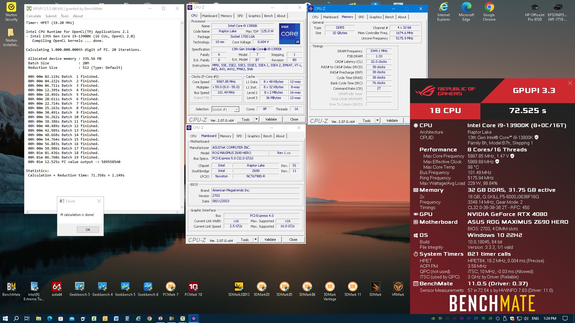Open Microsoft Edge desktop shortcut

pos(466,12)
